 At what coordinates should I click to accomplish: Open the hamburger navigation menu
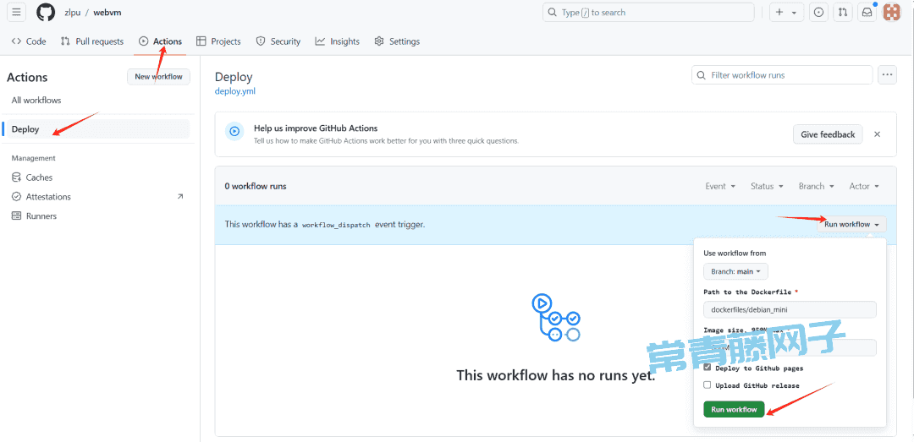coord(16,12)
